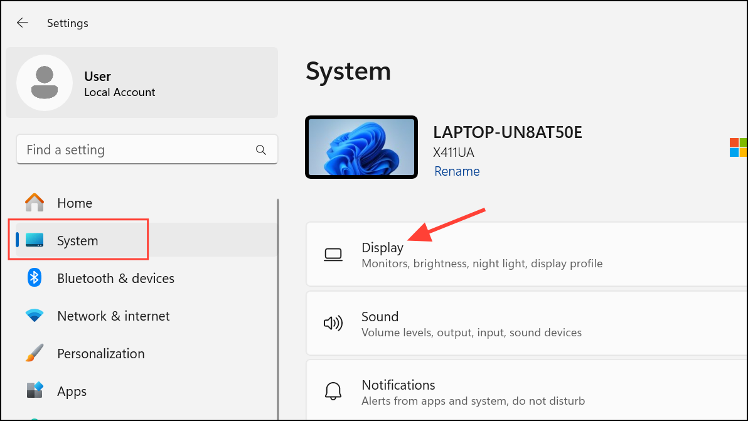Click the back arrow in Settings header

pyautogui.click(x=23, y=23)
